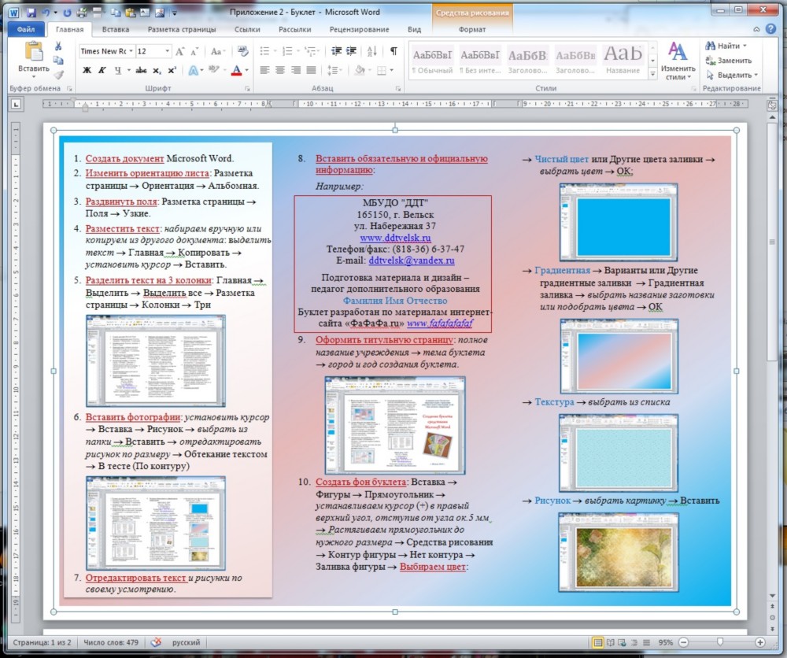Click the Save icon in quick access toolbar
Viewport: 787px width, 658px height.
click(x=30, y=13)
